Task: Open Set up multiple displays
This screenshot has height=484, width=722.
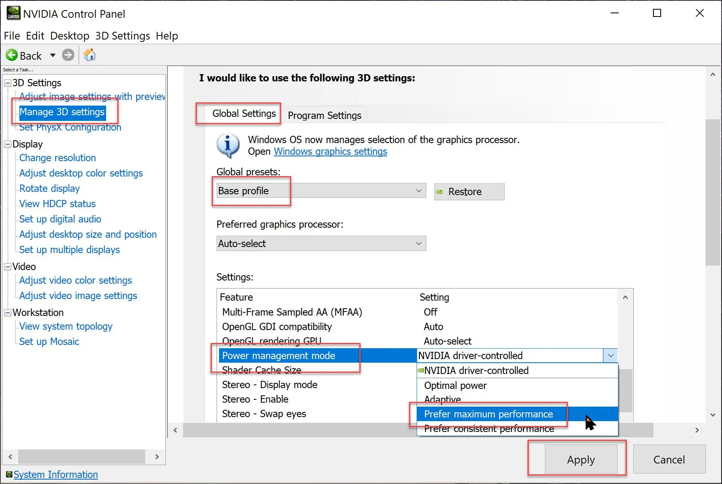Action: tap(70, 250)
